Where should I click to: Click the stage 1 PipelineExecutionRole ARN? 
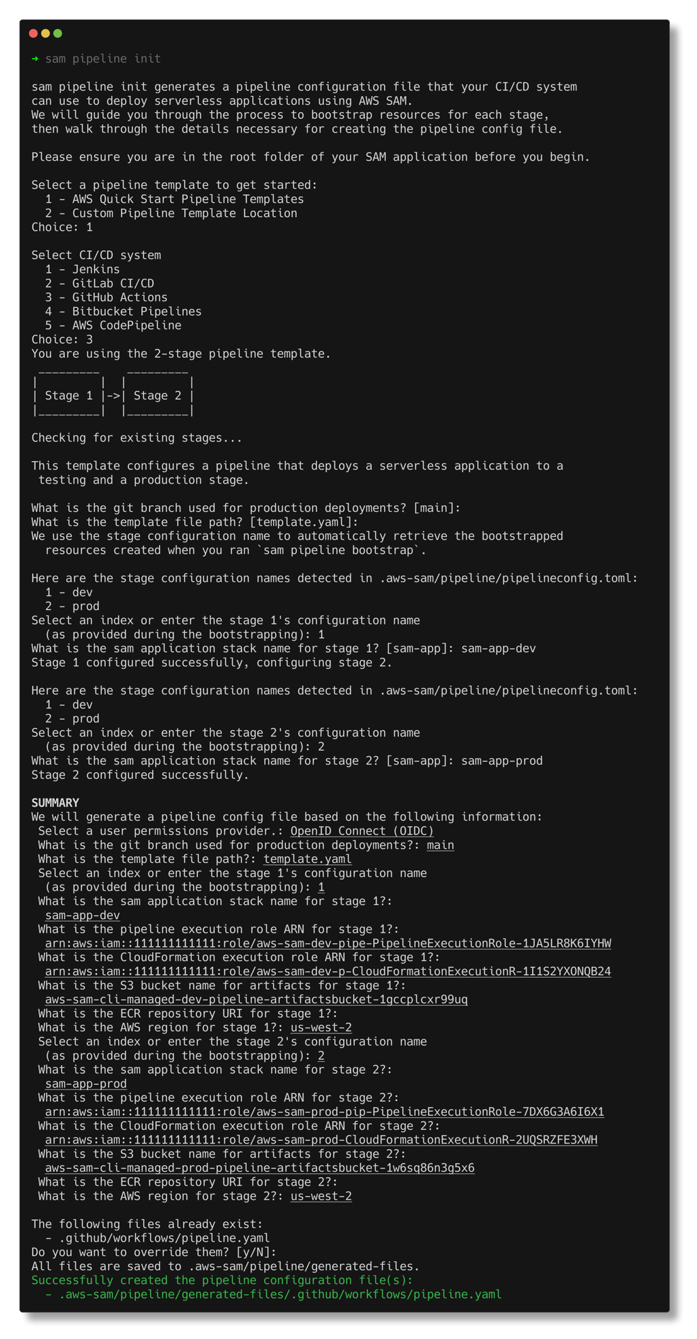(x=328, y=943)
